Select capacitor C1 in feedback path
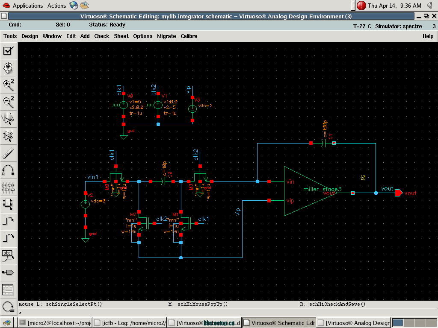The height and width of the screenshot is (328, 438). pyautogui.click(x=323, y=143)
